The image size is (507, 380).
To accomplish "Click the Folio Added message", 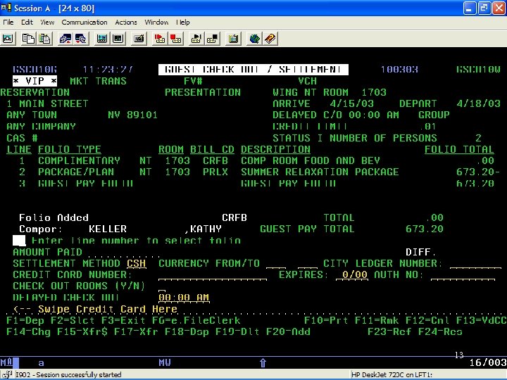I will click(54, 217).
